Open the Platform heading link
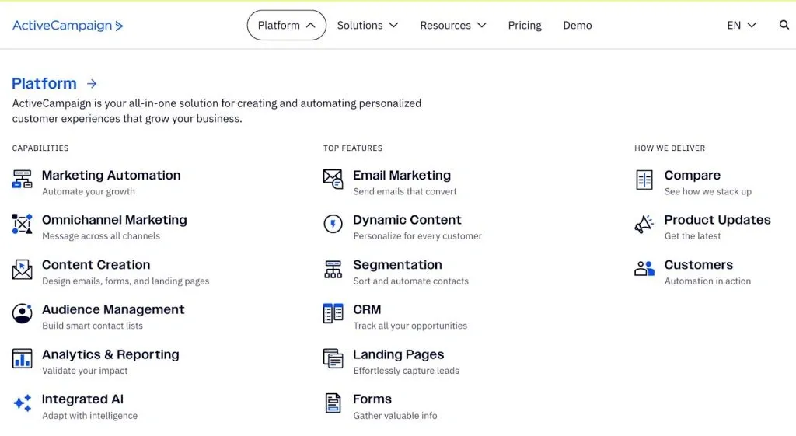 click(x=44, y=83)
